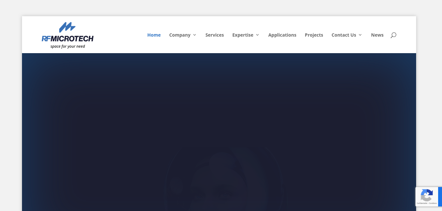Go to the Home page

coord(154,35)
